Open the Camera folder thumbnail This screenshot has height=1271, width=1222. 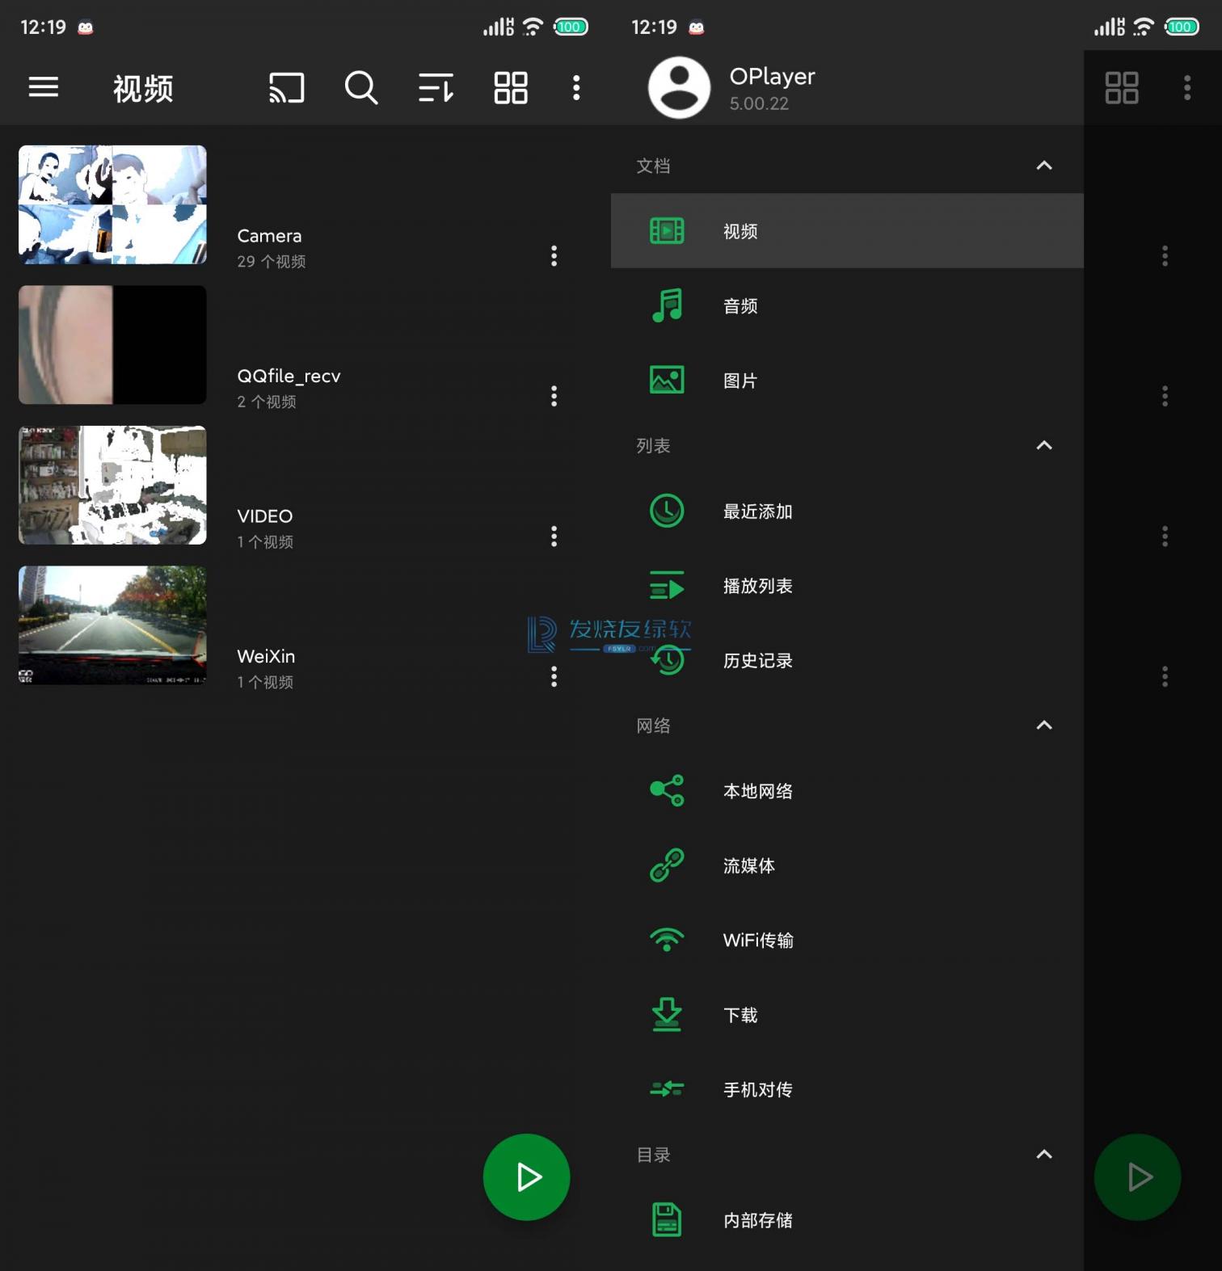coord(112,204)
